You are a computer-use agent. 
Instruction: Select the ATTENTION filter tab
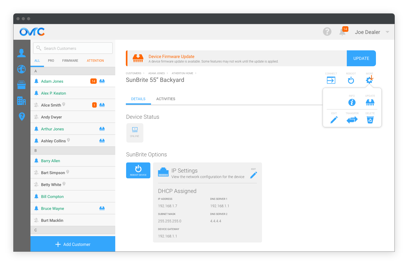point(95,61)
